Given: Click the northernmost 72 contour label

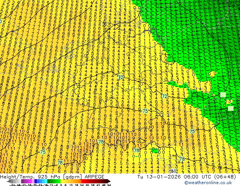Looking at the screenshot, I should tap(121, 77).
